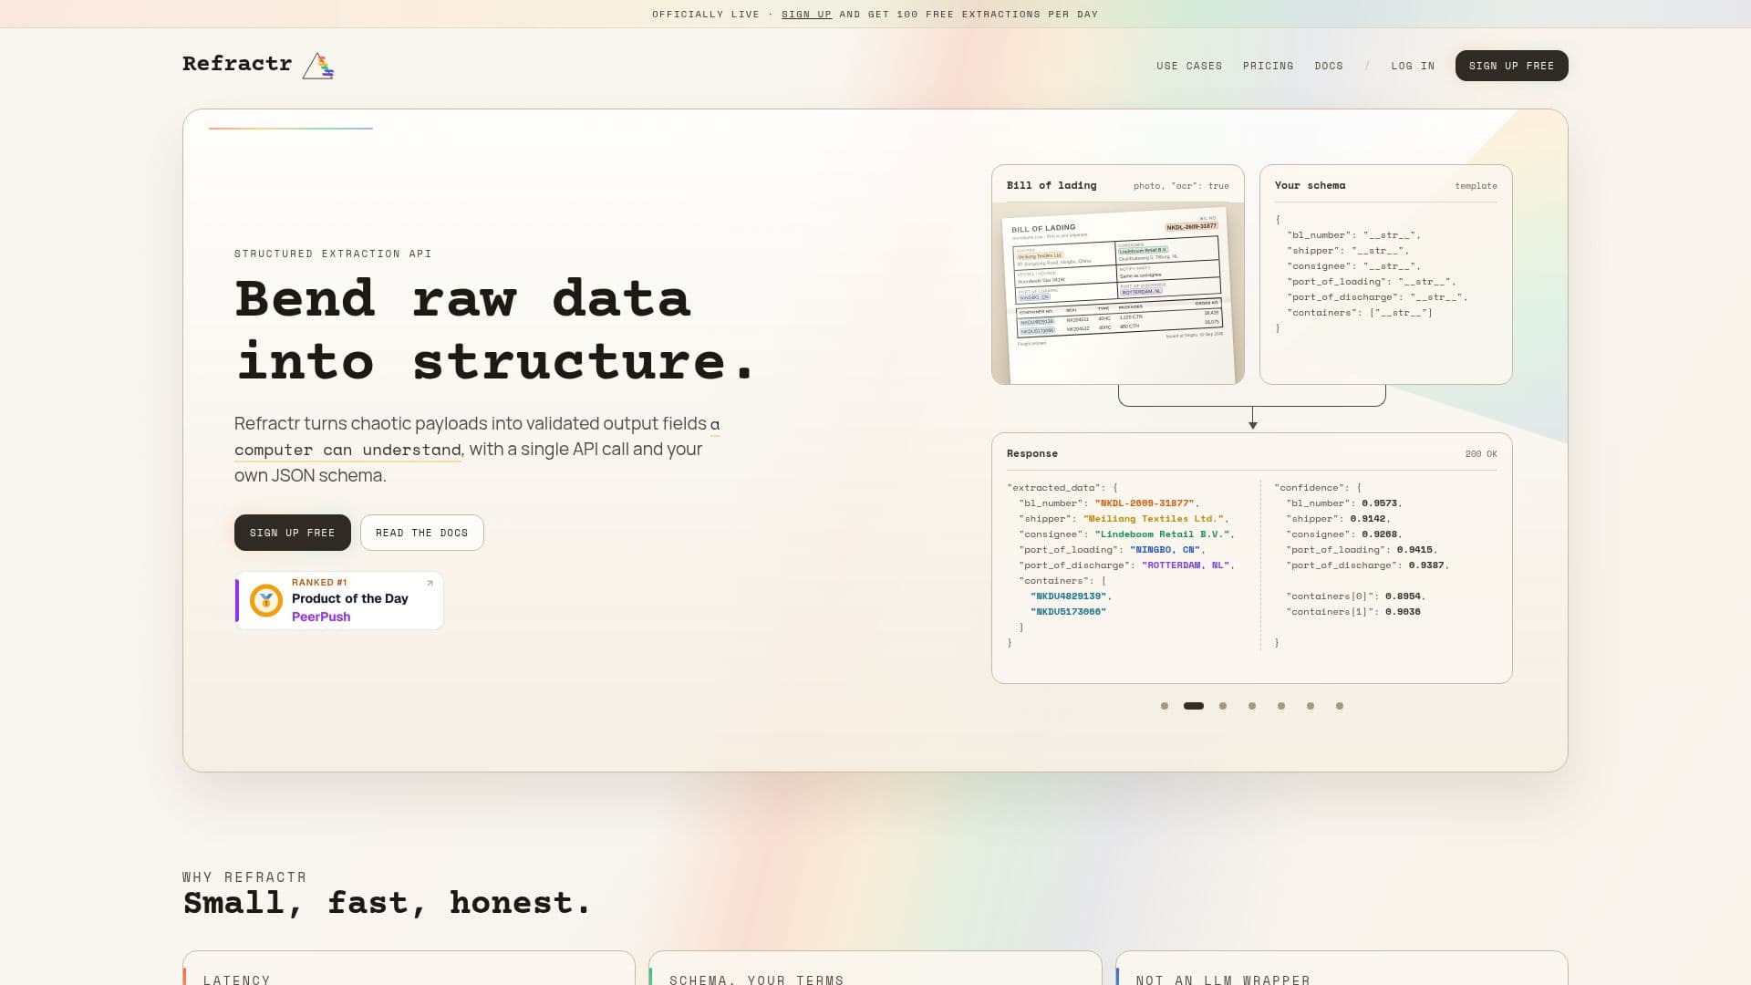
Task: Click Sign Up Free in the header
Action: [x=1511, y=66]
